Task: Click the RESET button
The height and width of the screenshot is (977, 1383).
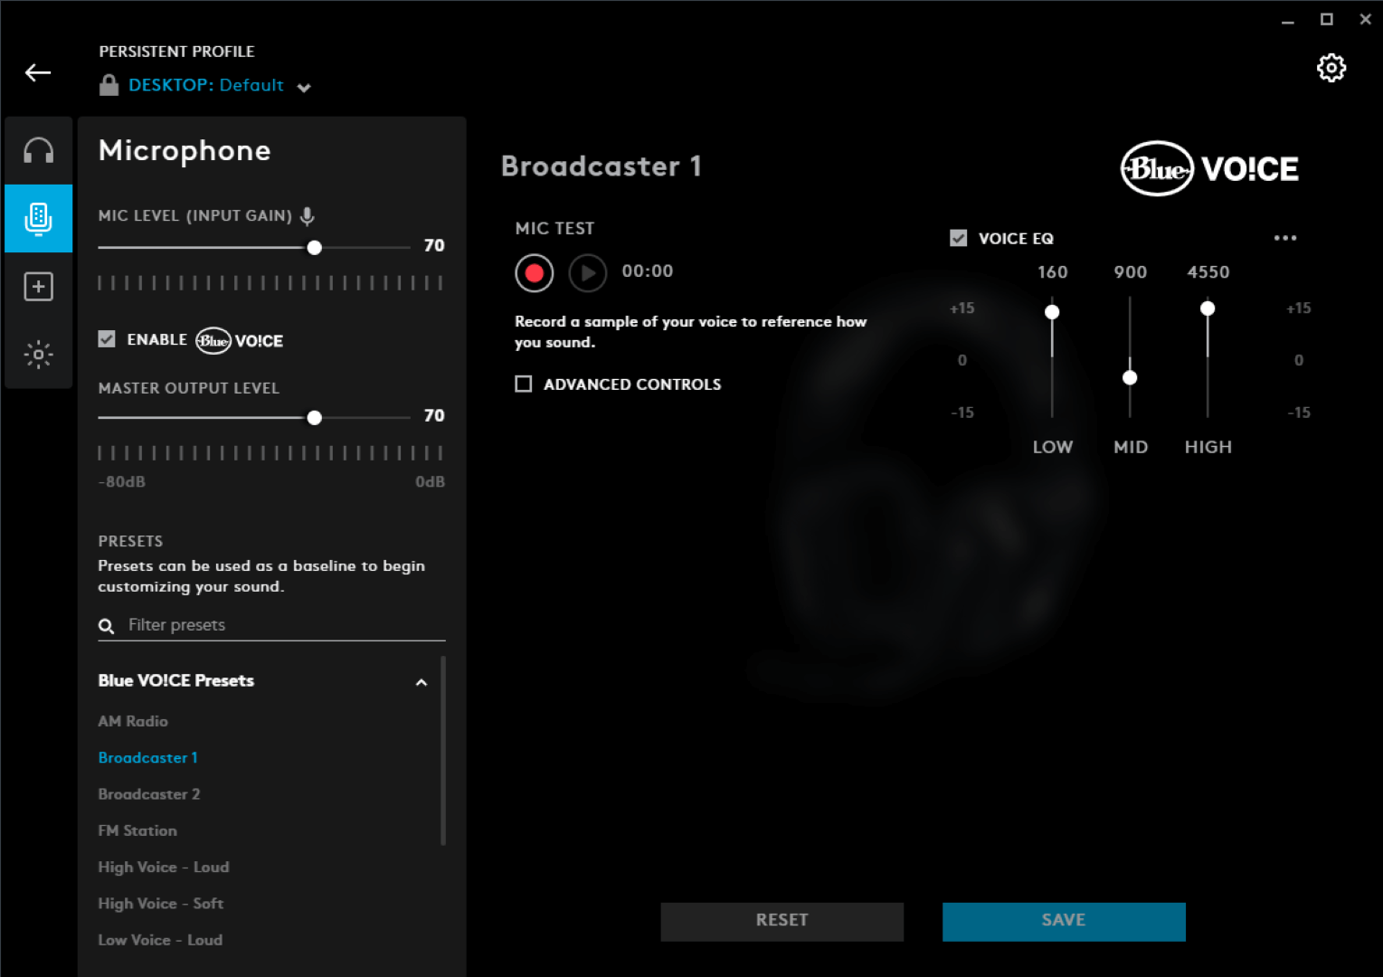Action: point(781,921)
